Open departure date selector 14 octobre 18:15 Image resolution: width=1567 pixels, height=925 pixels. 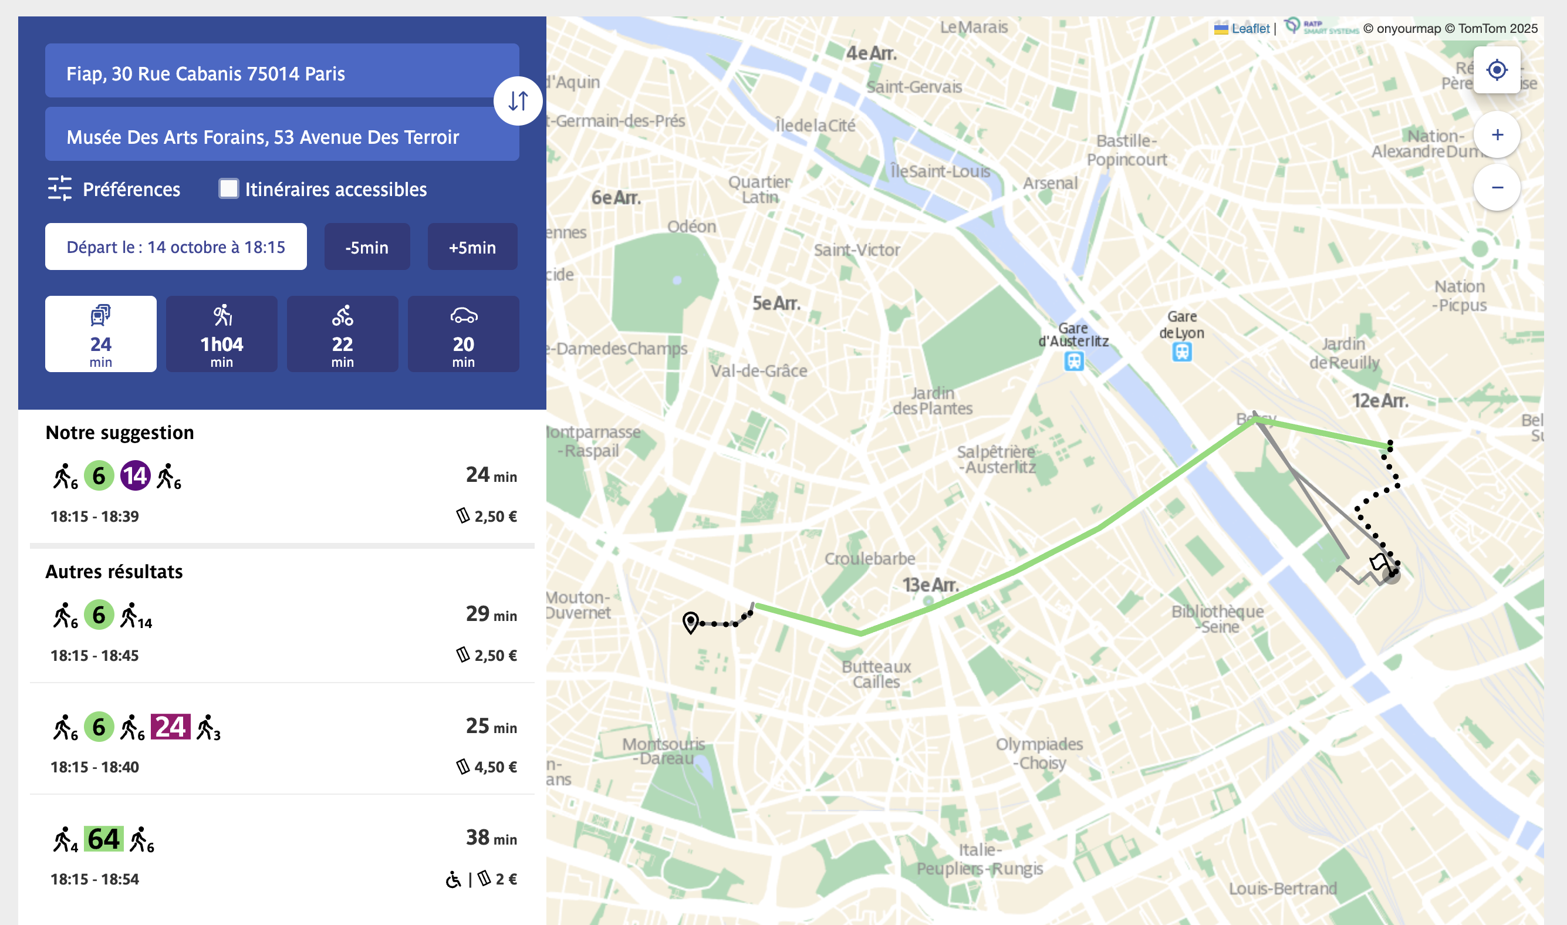(x=175, y=247)
